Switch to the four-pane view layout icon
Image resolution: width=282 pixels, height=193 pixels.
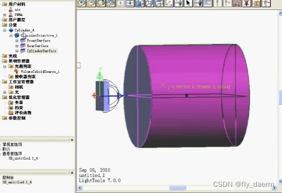[x=130, y=3]
